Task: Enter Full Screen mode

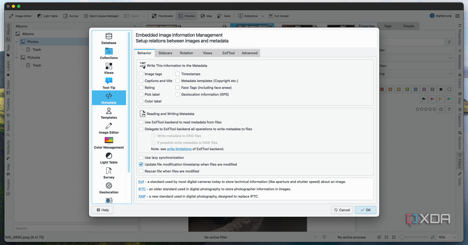Action: 279,16
